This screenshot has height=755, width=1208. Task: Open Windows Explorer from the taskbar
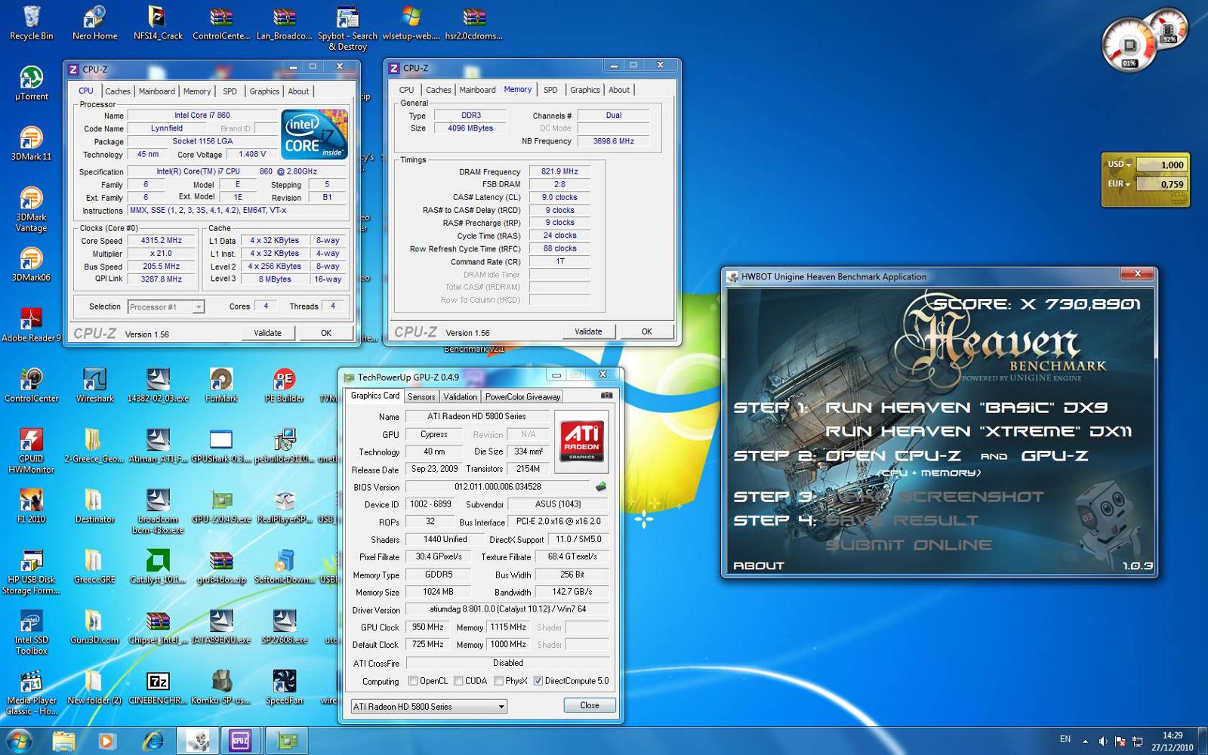64,741
